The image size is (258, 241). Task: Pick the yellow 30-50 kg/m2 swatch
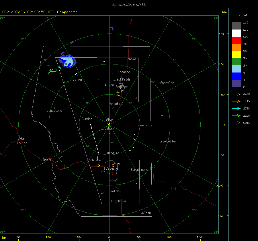click(x=236, y=55)
